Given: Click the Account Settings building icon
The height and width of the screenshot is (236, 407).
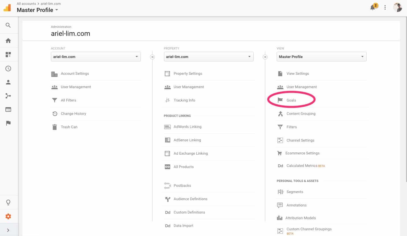Looking at the screenshot, I should (x=54, y=74).
